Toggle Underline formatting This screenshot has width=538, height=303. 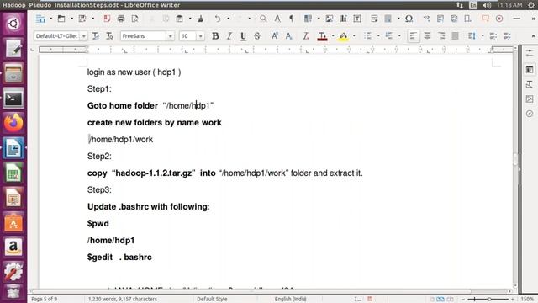pos(243,35)
